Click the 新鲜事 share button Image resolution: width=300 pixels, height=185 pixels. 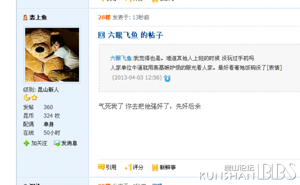point(167,167)
